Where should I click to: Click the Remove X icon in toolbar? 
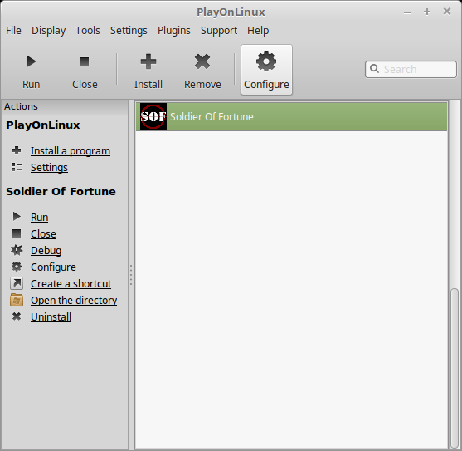(202, 61)
